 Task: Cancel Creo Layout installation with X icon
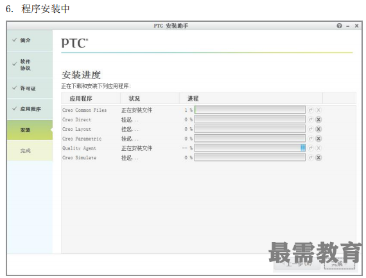pyautogui.click(x=318, y=129)
